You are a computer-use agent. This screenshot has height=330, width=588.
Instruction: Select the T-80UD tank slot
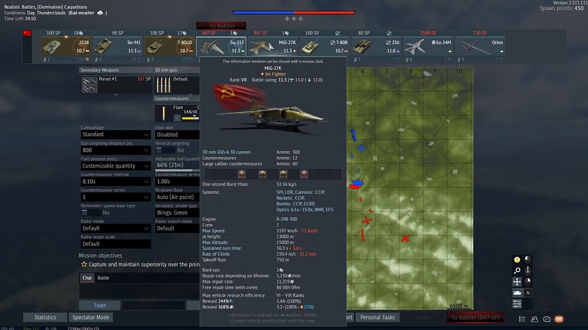pyautogui.click(x=169, y=46)
